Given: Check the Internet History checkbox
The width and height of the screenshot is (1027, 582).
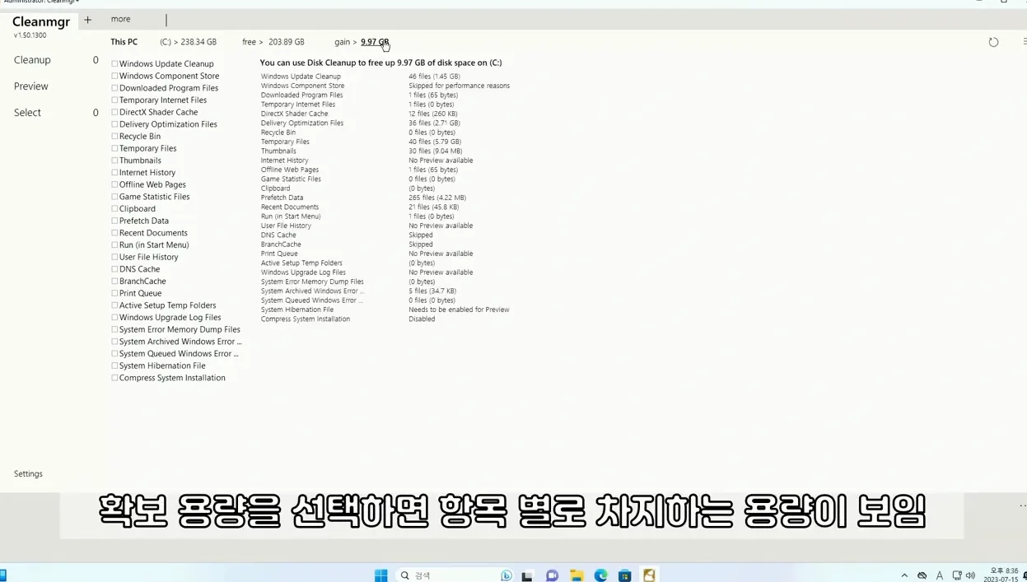Looking at the screenshot, I should click(114, 172).
